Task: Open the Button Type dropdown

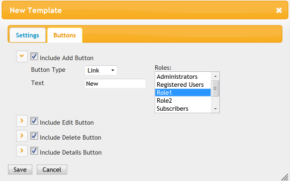Action: tap(101, 70)
